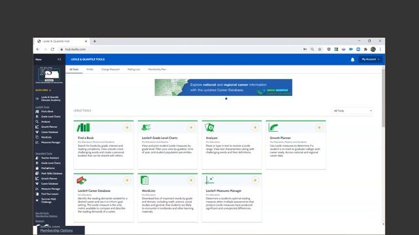Click the WordLists card document icon
The width and height of the screenshot is (419, 235).
point(145,180)
